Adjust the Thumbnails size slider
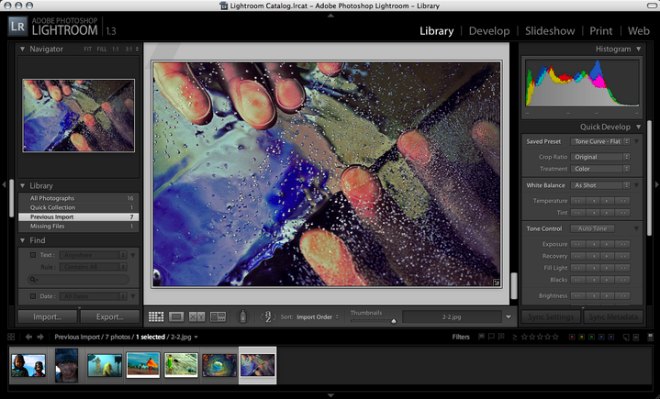The image size is (660, 399). tap(393, 320)
